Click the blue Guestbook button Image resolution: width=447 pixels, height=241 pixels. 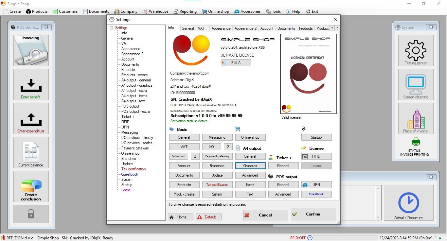[x=316, y=194]
